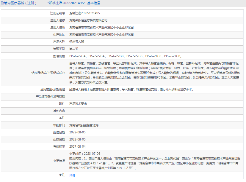Open the 详情 link
This screenshot has width=246, height=182.
[72, 175]
